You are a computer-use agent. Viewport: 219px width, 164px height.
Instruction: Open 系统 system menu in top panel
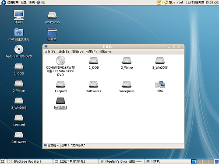[32, 2]
